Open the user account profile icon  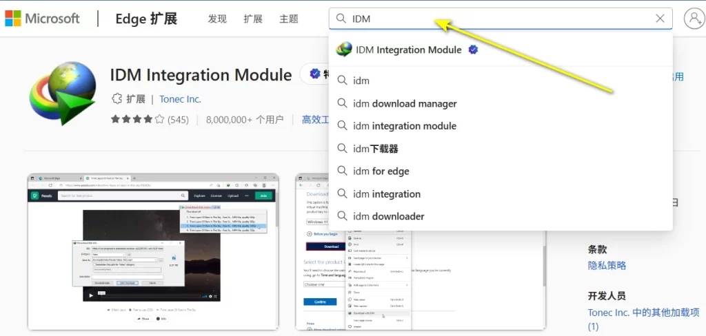pyautogui.click(x=694, y=19)
